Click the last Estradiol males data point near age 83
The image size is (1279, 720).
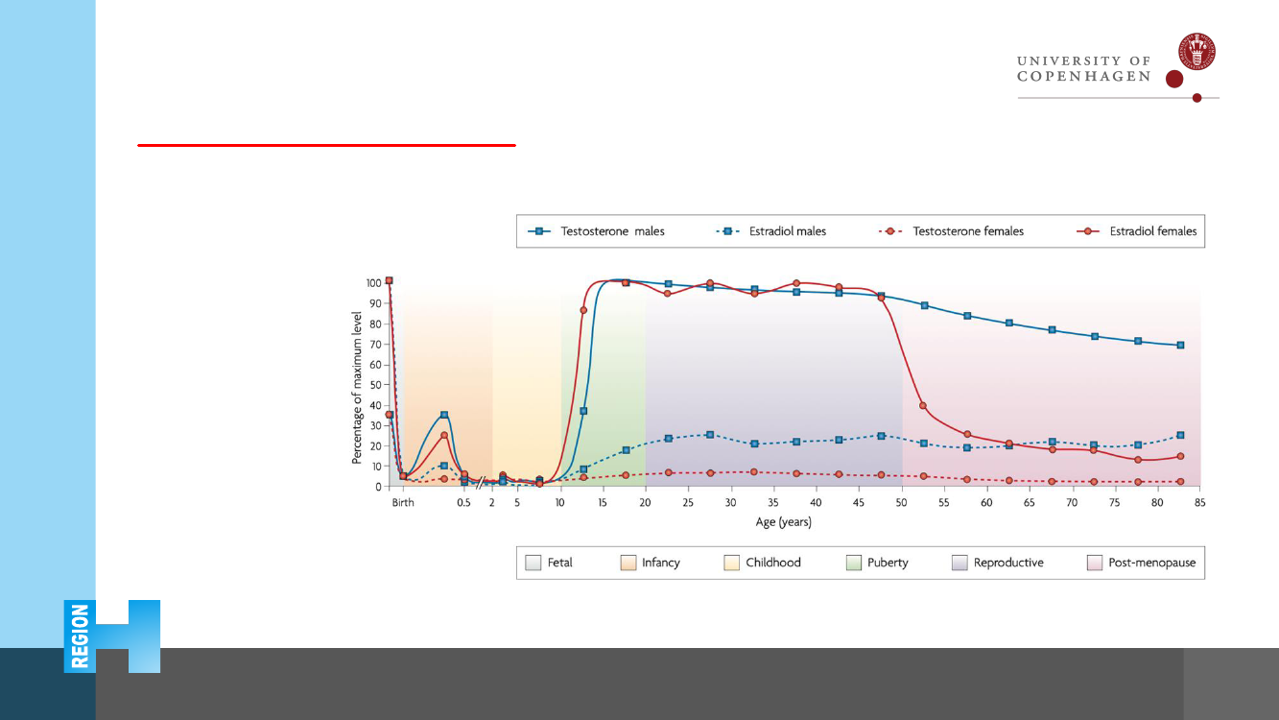(1180, 435)
